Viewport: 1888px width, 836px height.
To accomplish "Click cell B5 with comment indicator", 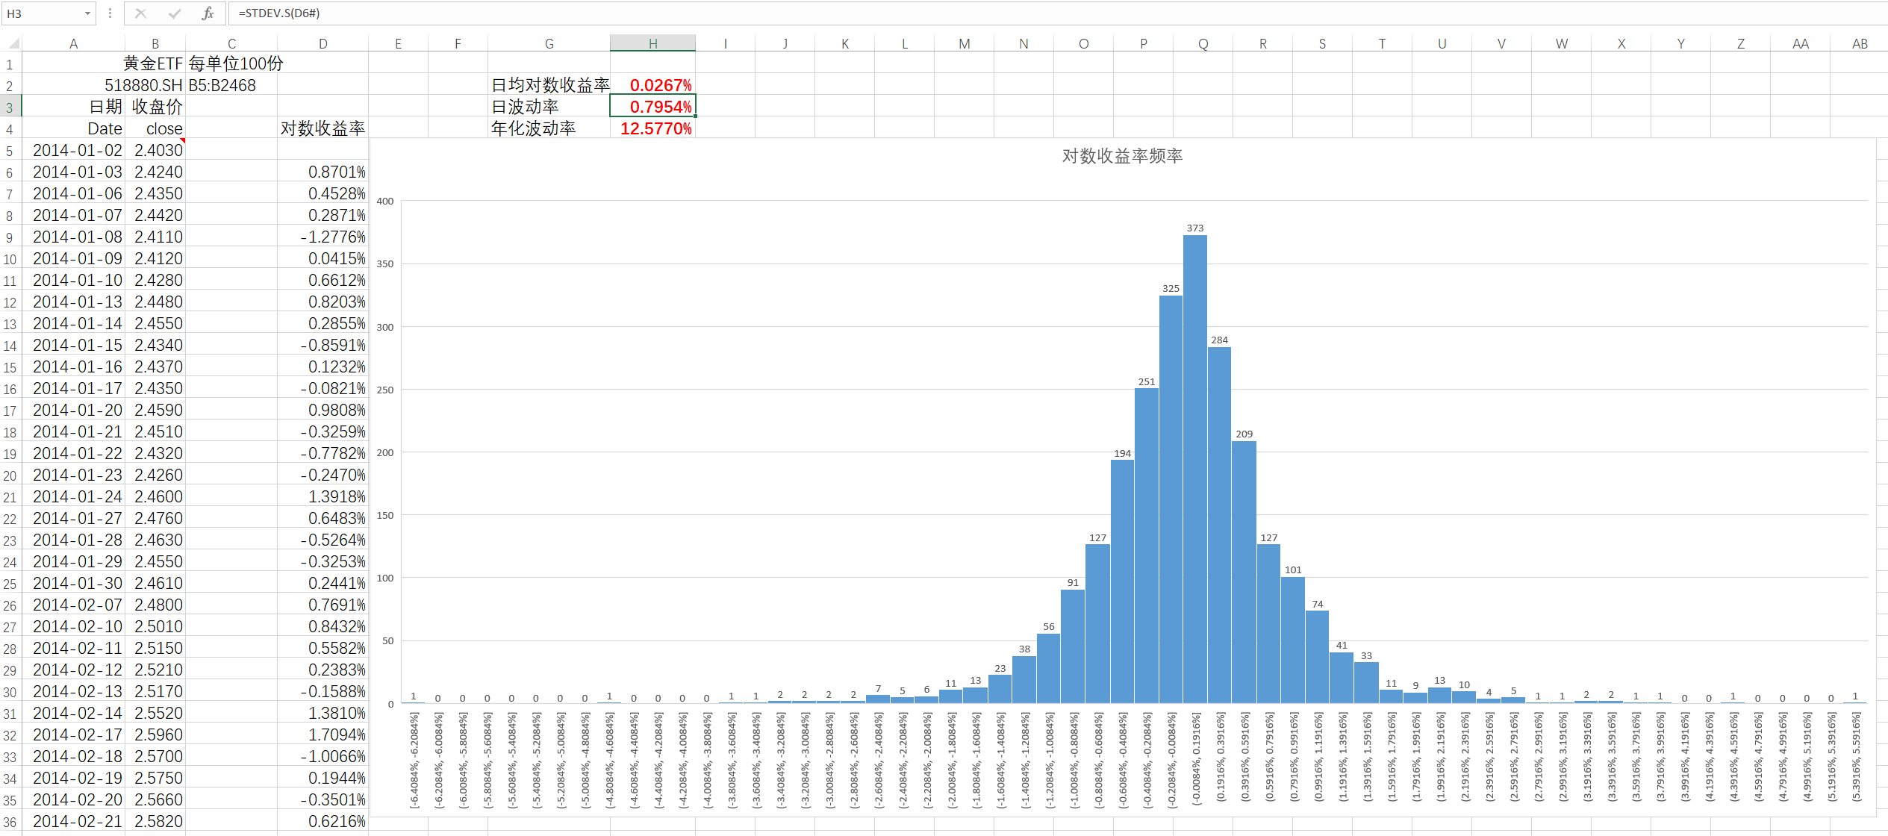I will 155,150.
